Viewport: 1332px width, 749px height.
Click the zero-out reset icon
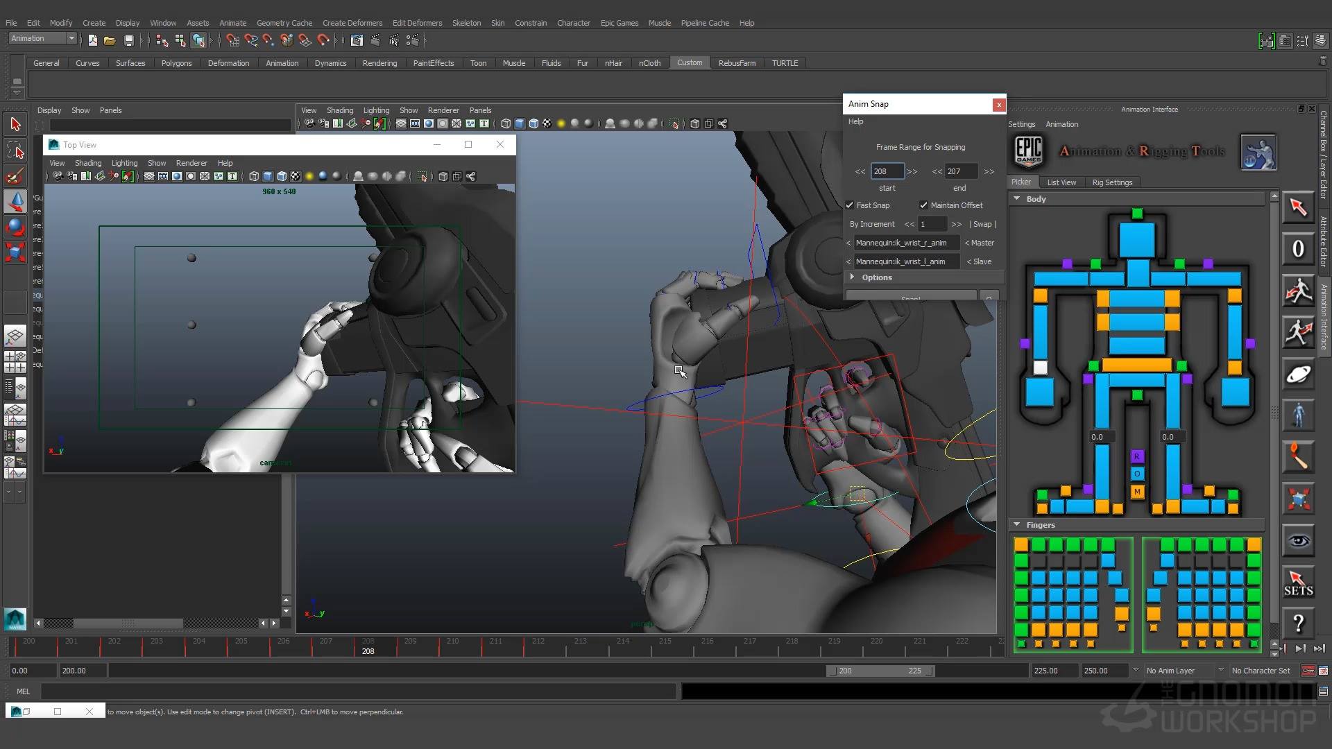(1298, 249)
